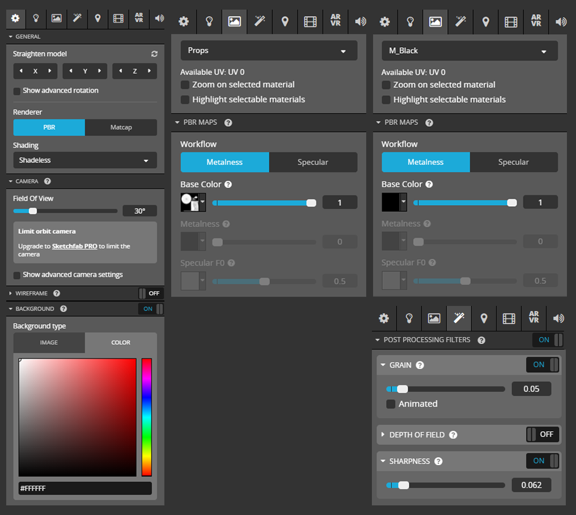Select the Color background type tab

click(x=121, y=343)
